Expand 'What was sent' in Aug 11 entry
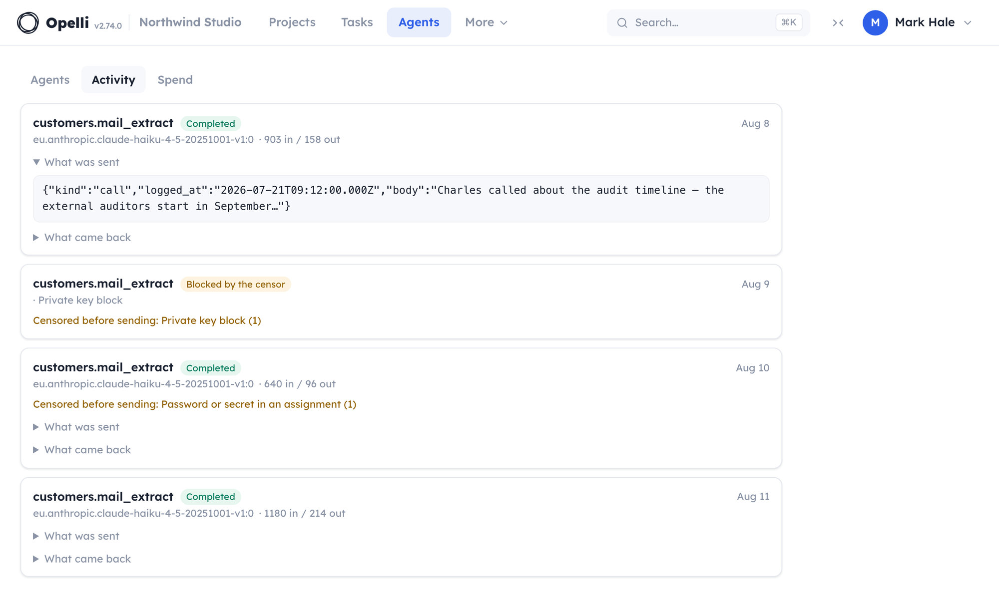The width and height of the screenshot is (999, 609). [76, 536]
